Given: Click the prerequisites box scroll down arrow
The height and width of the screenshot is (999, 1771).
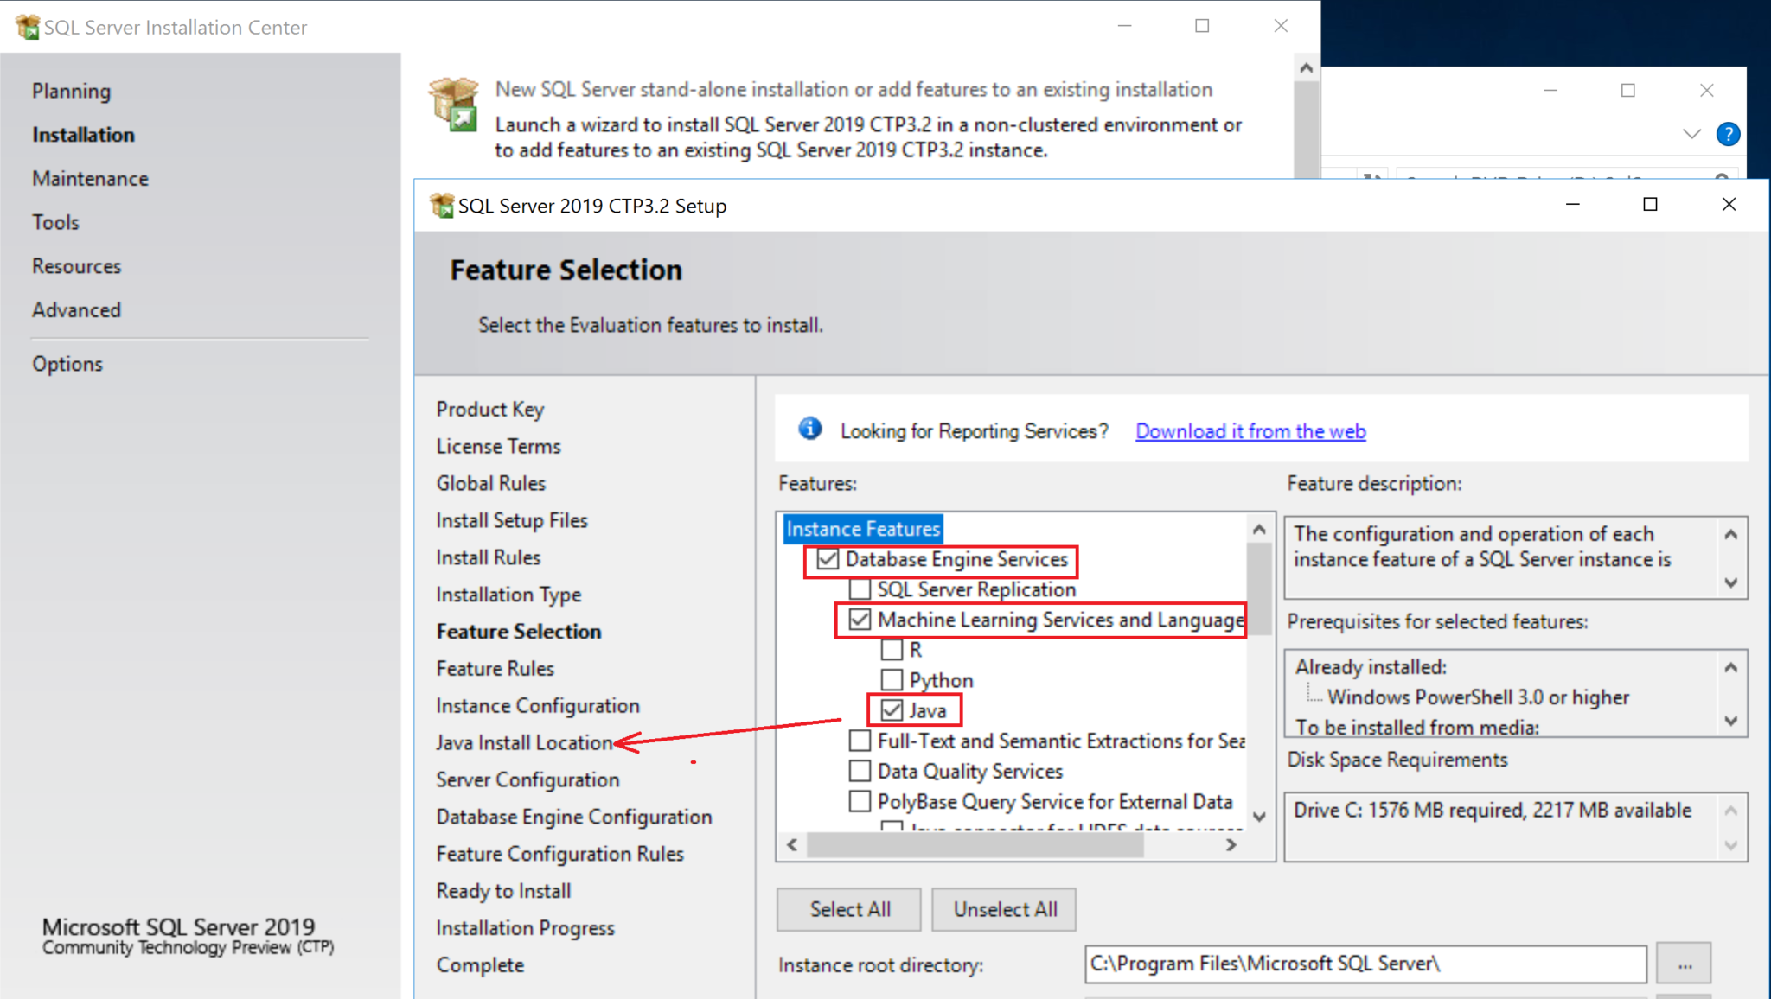Looking at the screenshot, I should point(1730,721).
